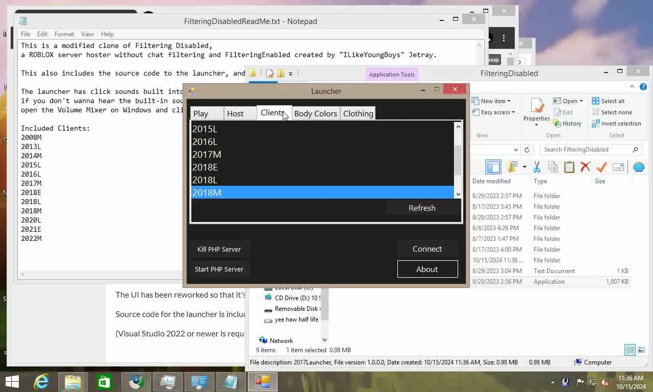The width and height of the screenshot is (653, 392).
Task: Click Start PHP Server button
Action: tap(219, 269)
